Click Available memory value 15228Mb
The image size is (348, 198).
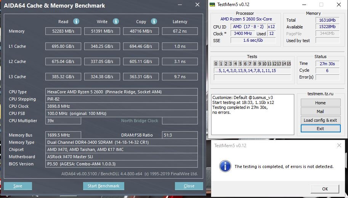click(x=327, y=27)
